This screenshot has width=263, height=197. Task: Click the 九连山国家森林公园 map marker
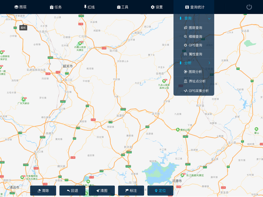(164, 81)
